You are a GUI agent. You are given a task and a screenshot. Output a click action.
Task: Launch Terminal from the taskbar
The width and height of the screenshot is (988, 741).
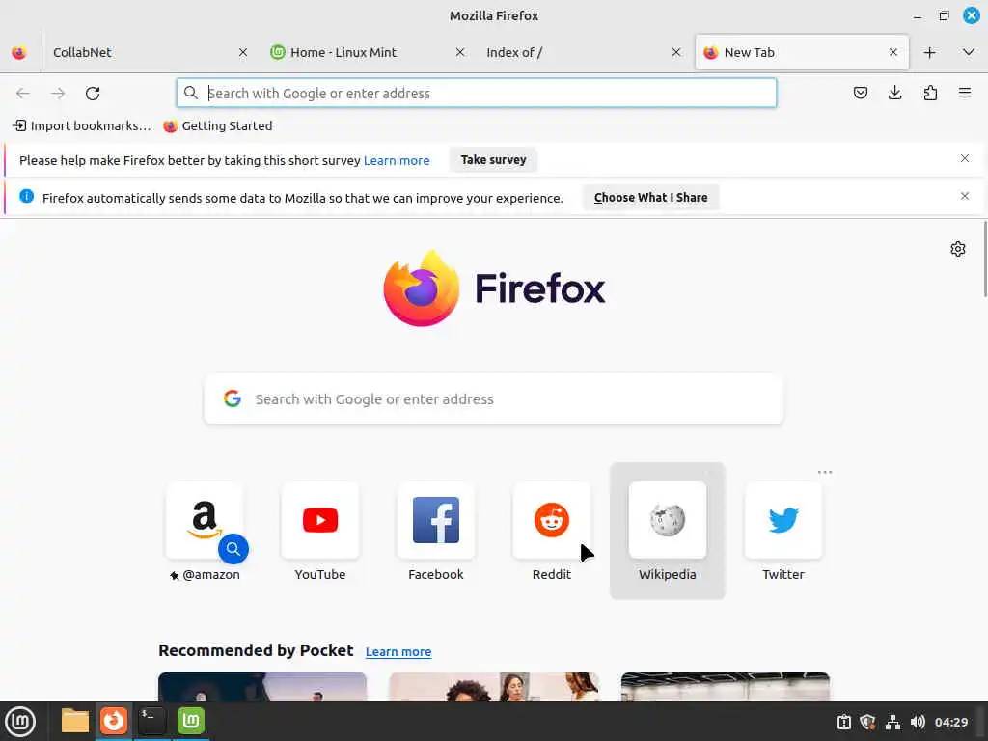tap(151, 721)
